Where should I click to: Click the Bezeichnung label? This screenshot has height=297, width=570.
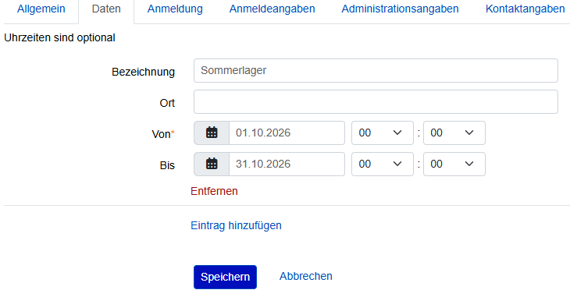143,72
